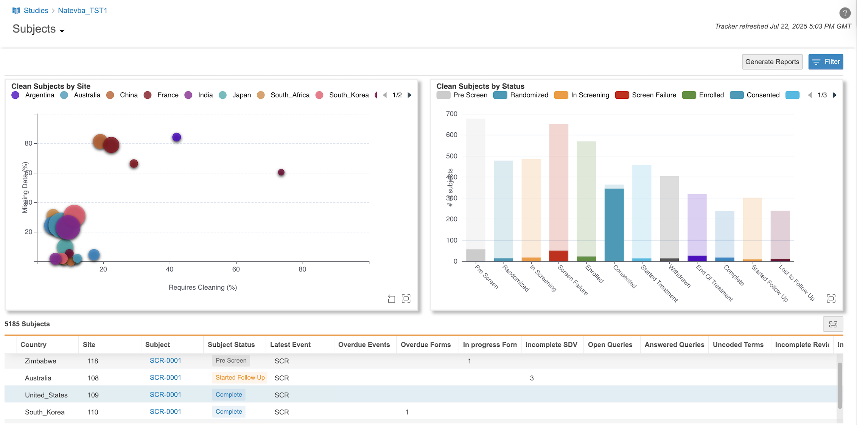Open SCR-0001 subject for Zimbabwe row
This screenshot has width=857, height=425.
pyautogui.click(x=165, y=360)
